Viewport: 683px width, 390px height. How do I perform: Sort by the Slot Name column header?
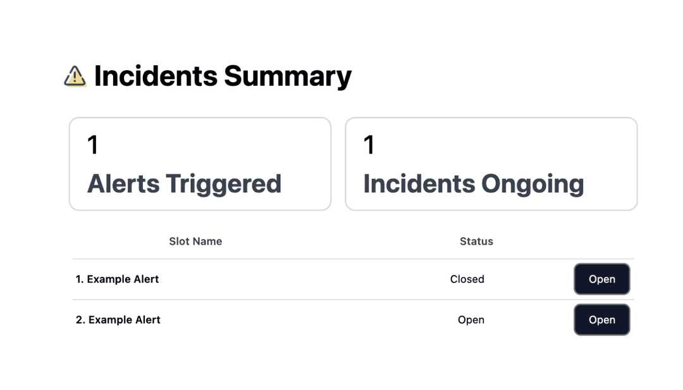[x=195, y=241]
